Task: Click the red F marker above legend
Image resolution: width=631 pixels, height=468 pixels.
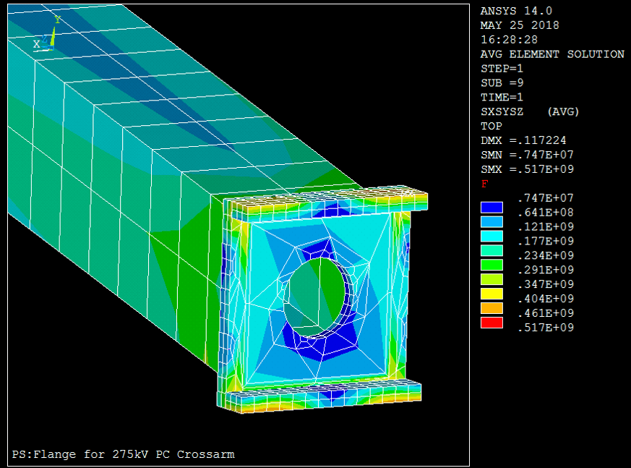Action: [484, 184]
